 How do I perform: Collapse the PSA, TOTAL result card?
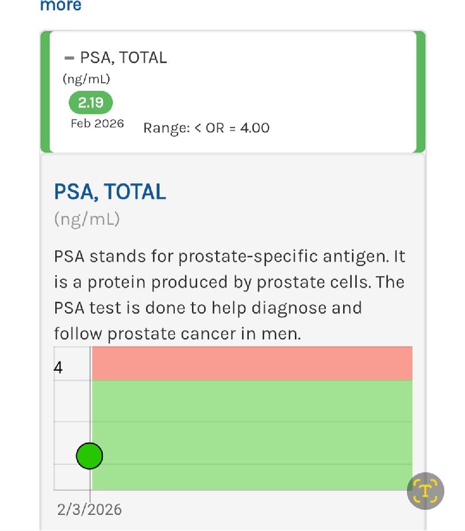pyautogui.click(x=69, y=58)
